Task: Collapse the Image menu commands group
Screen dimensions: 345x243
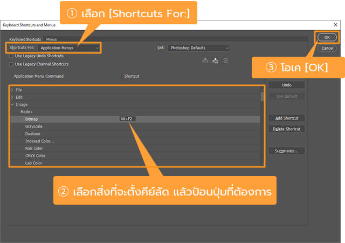Action: point(12,104)
